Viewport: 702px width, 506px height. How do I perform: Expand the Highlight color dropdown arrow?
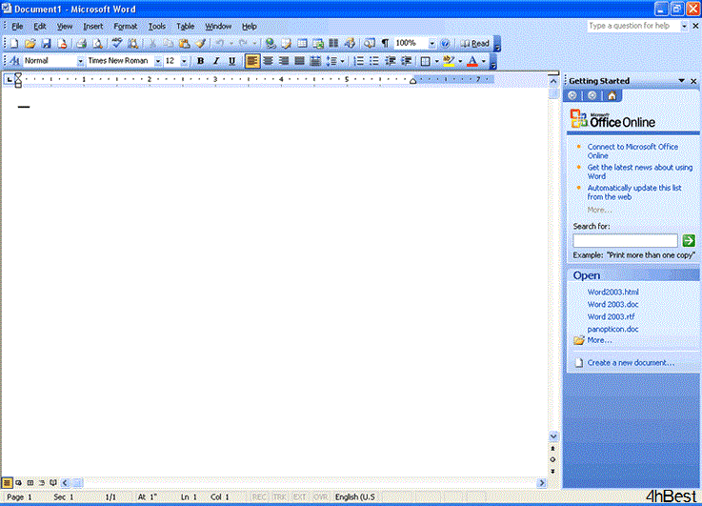point(460,61)
